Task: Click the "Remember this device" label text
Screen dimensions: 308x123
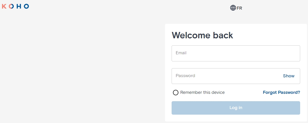Action: [202, 92]
